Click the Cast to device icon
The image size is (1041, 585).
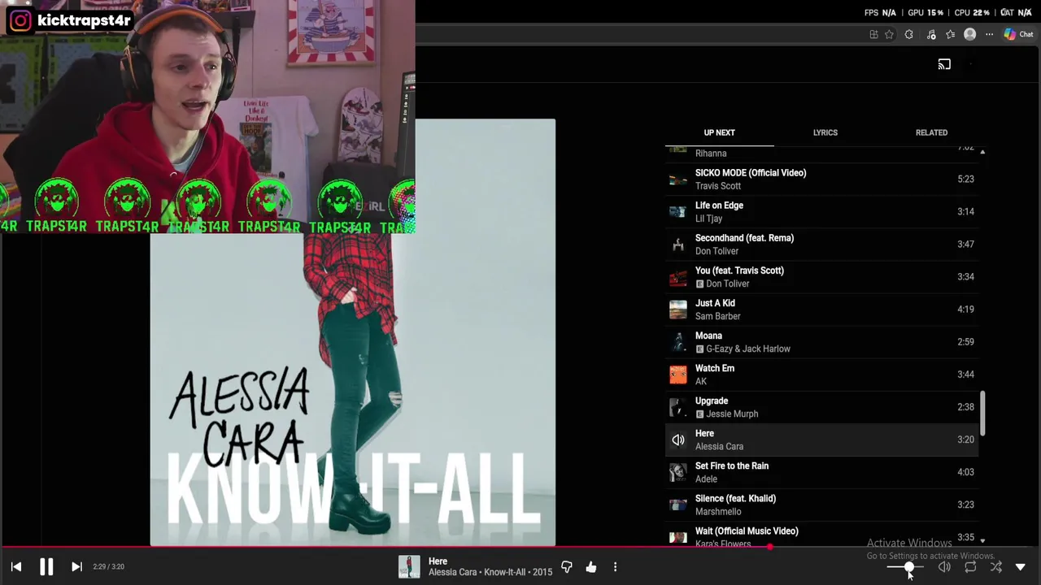click(944, 64)
